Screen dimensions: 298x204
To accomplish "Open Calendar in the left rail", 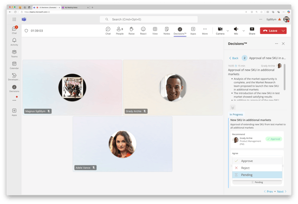I will pyautogui.click(x=14, y=65).
